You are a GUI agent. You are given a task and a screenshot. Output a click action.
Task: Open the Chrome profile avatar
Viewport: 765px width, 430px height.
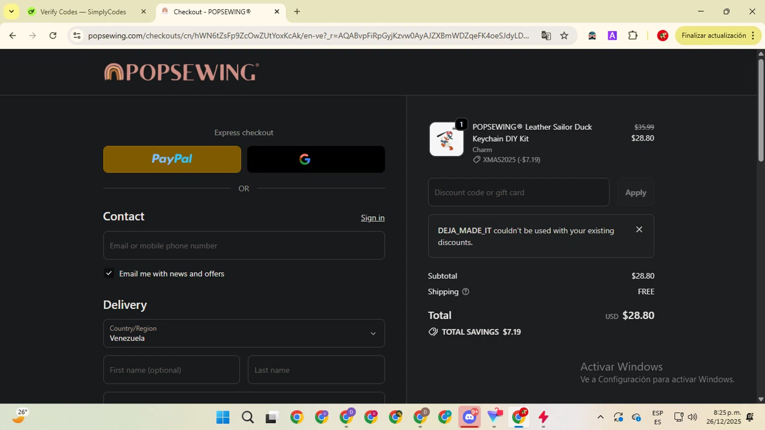[x=662, y=36]
